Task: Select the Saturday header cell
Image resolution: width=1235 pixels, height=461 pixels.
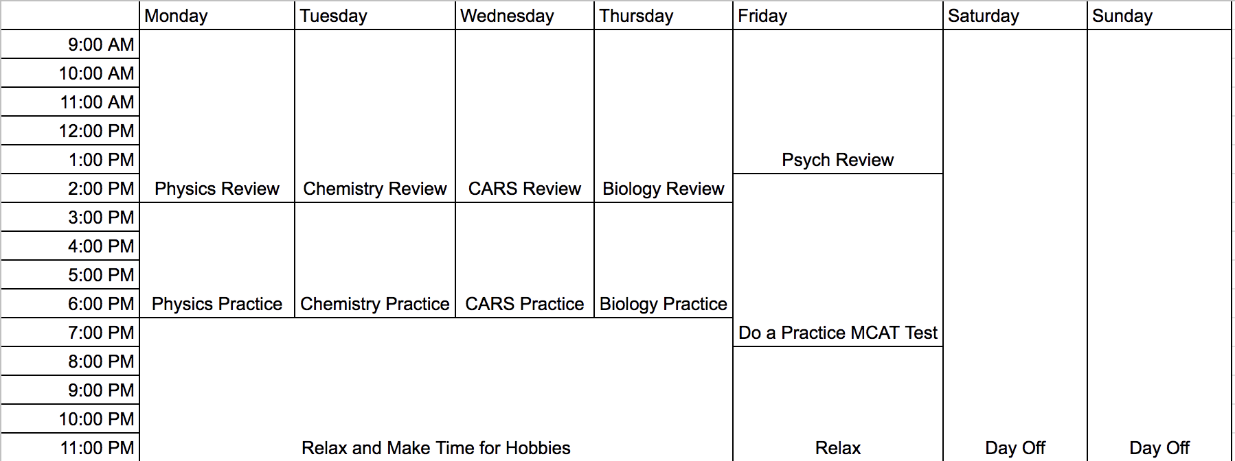Action: [x=1015, y=15]
